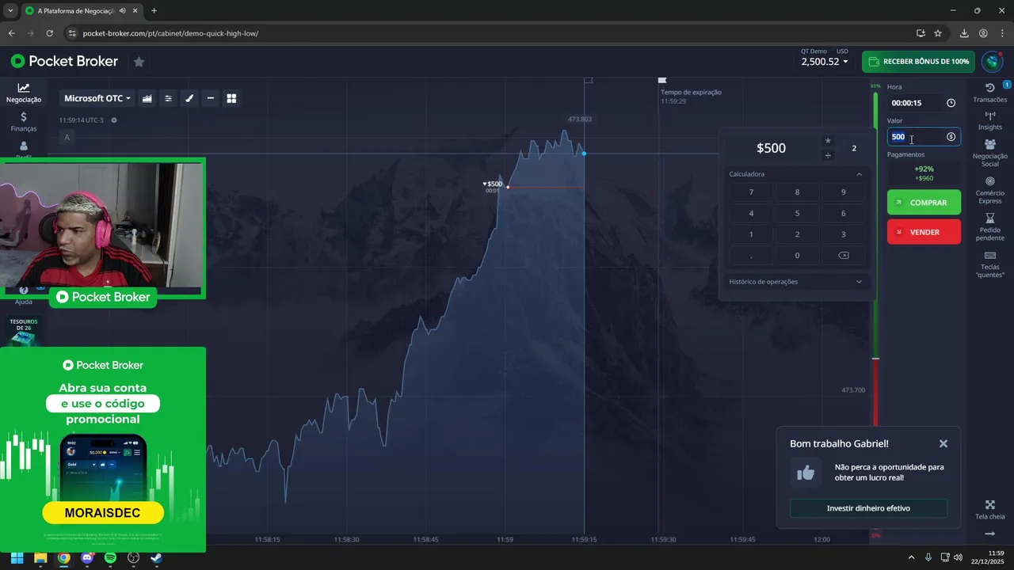1014x570 pixels.
Task: Open a new browser tab
Action: click(154, 11)
